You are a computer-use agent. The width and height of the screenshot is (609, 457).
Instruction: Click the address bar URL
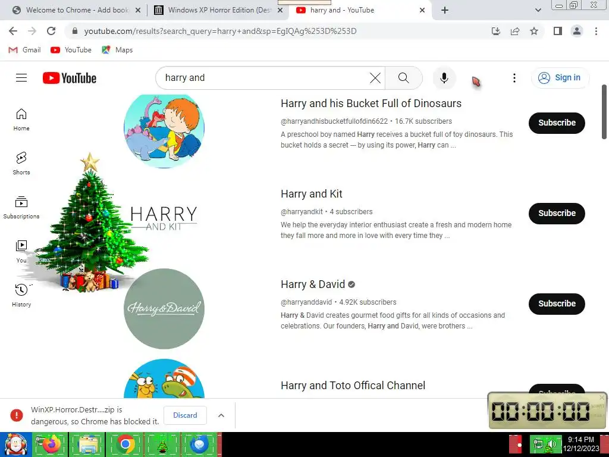point(220,31)
